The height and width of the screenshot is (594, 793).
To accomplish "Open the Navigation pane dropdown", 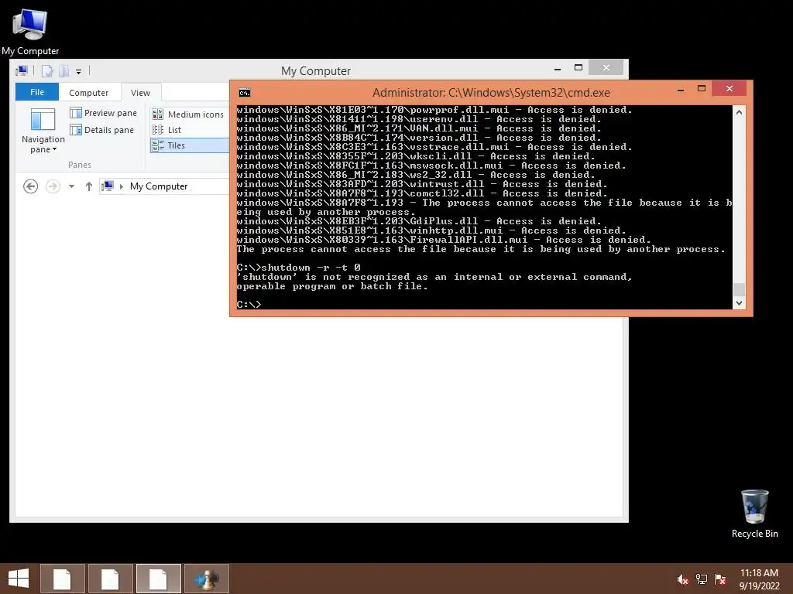I will tap(43, 131).
